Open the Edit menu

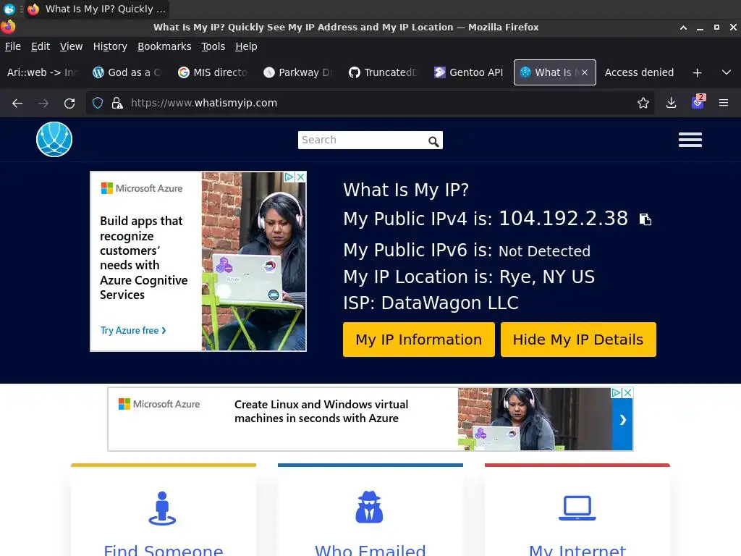pyautogui.click(x=41, y=46)
